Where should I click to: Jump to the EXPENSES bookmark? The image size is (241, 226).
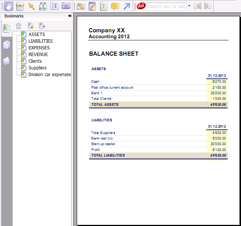coord(39,48)
